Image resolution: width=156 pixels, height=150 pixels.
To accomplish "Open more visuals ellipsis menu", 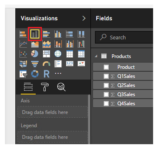I will tap(58, 73).
